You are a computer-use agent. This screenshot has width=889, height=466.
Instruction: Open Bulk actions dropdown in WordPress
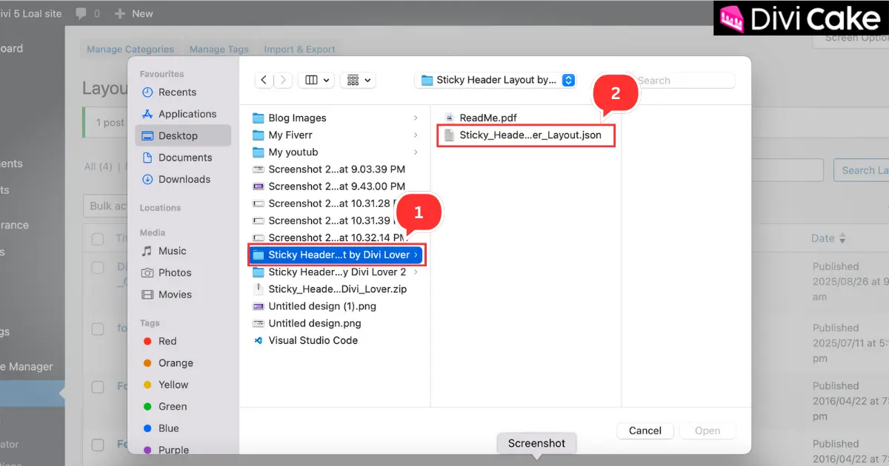coord(107,206)
